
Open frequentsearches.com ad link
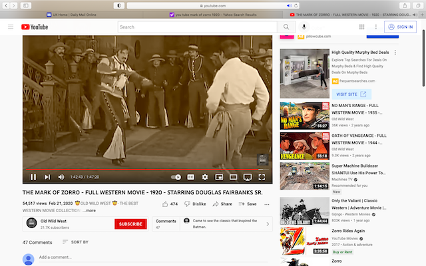pos(357,81)
